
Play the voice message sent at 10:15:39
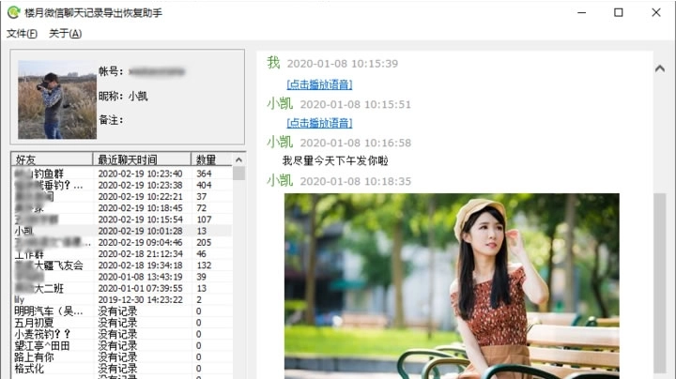[319, 84]
